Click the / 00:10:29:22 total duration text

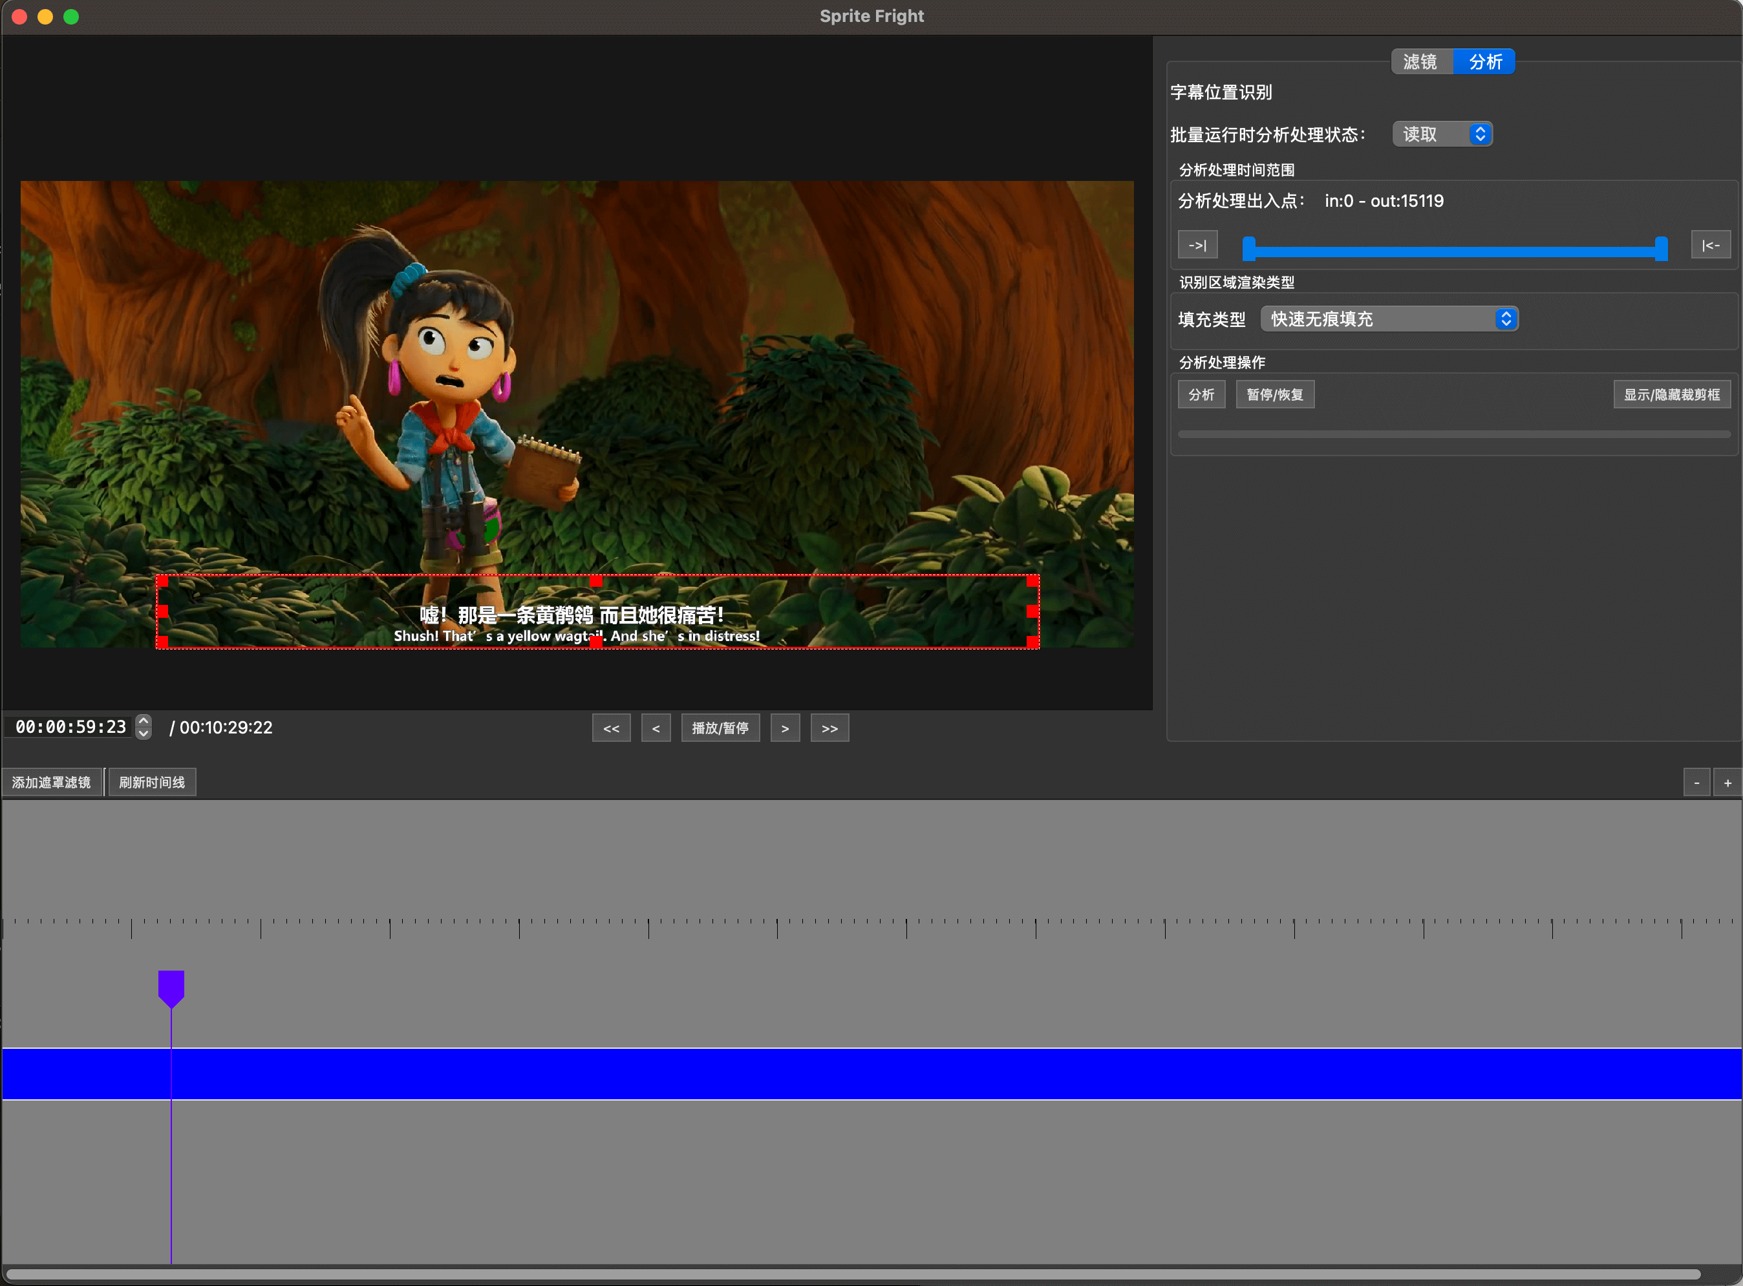[x=221, y=727]
